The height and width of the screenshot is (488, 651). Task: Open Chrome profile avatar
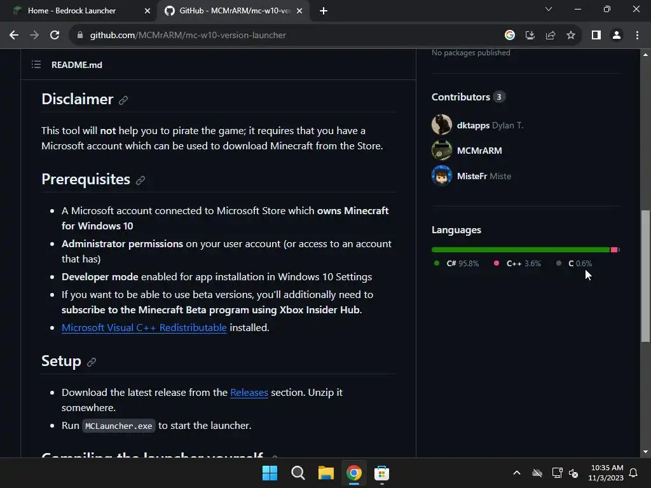[x=617, y=35]
